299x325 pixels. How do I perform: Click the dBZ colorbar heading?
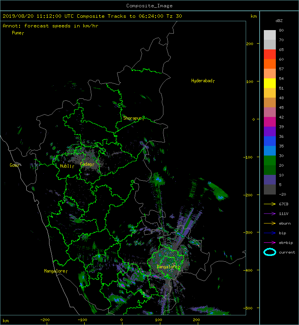(x=279, y=21)
